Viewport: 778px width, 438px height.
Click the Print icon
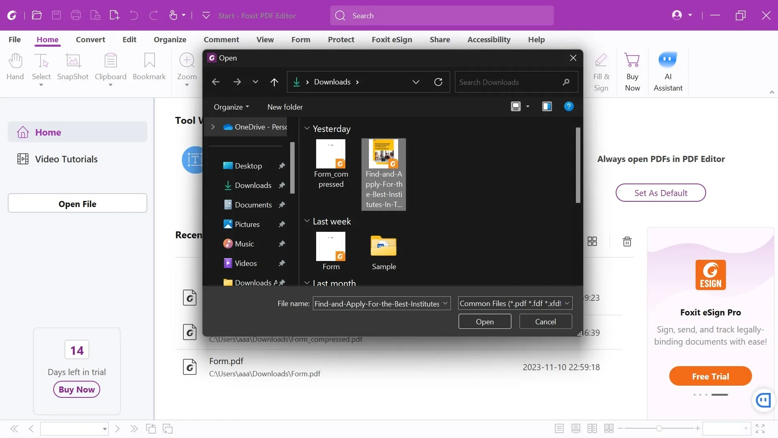pos(76,15)
